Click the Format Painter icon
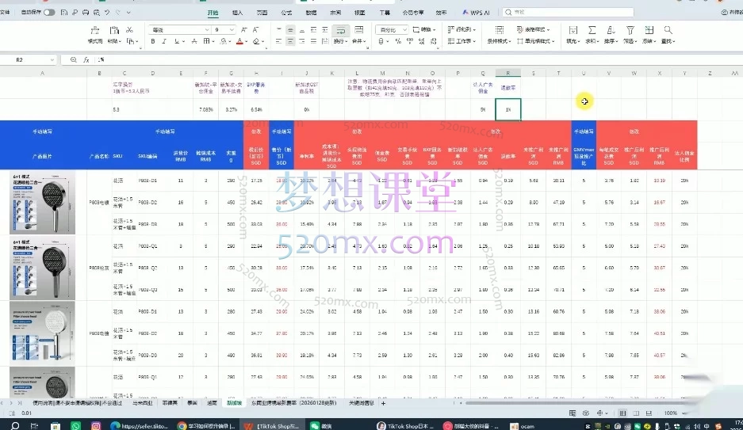This screenshot has width=743, height=430. (95, 31)
